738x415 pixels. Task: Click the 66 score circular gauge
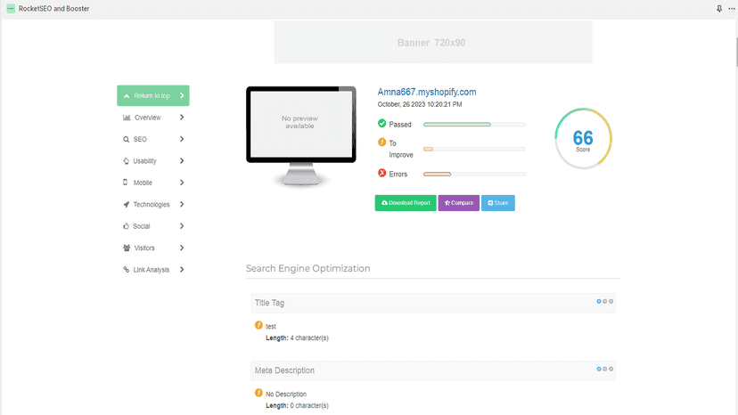click(583, 138)
